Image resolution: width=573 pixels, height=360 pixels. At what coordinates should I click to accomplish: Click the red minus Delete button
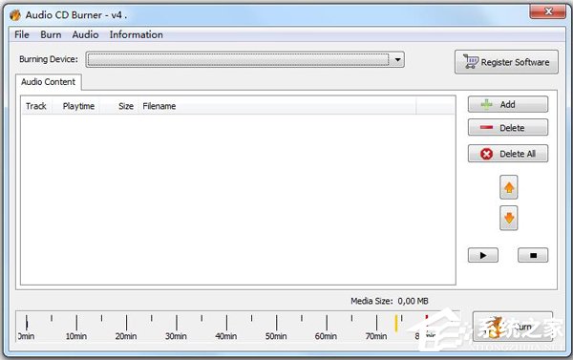point(508,128)
